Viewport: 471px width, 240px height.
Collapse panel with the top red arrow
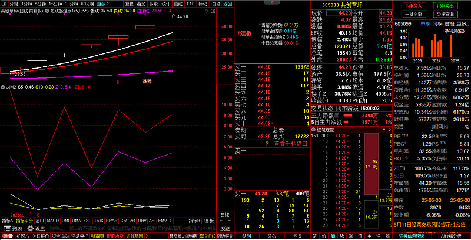pyautogui.click(x=272, y=2)
